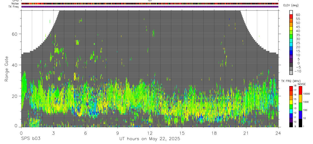Click 'UT hours on May 22, 2025' axis title
This screenshot has height=144, width=313.
click(x=150, y=139)
